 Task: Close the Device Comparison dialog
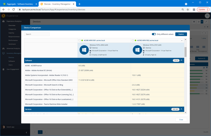[181, 120]
